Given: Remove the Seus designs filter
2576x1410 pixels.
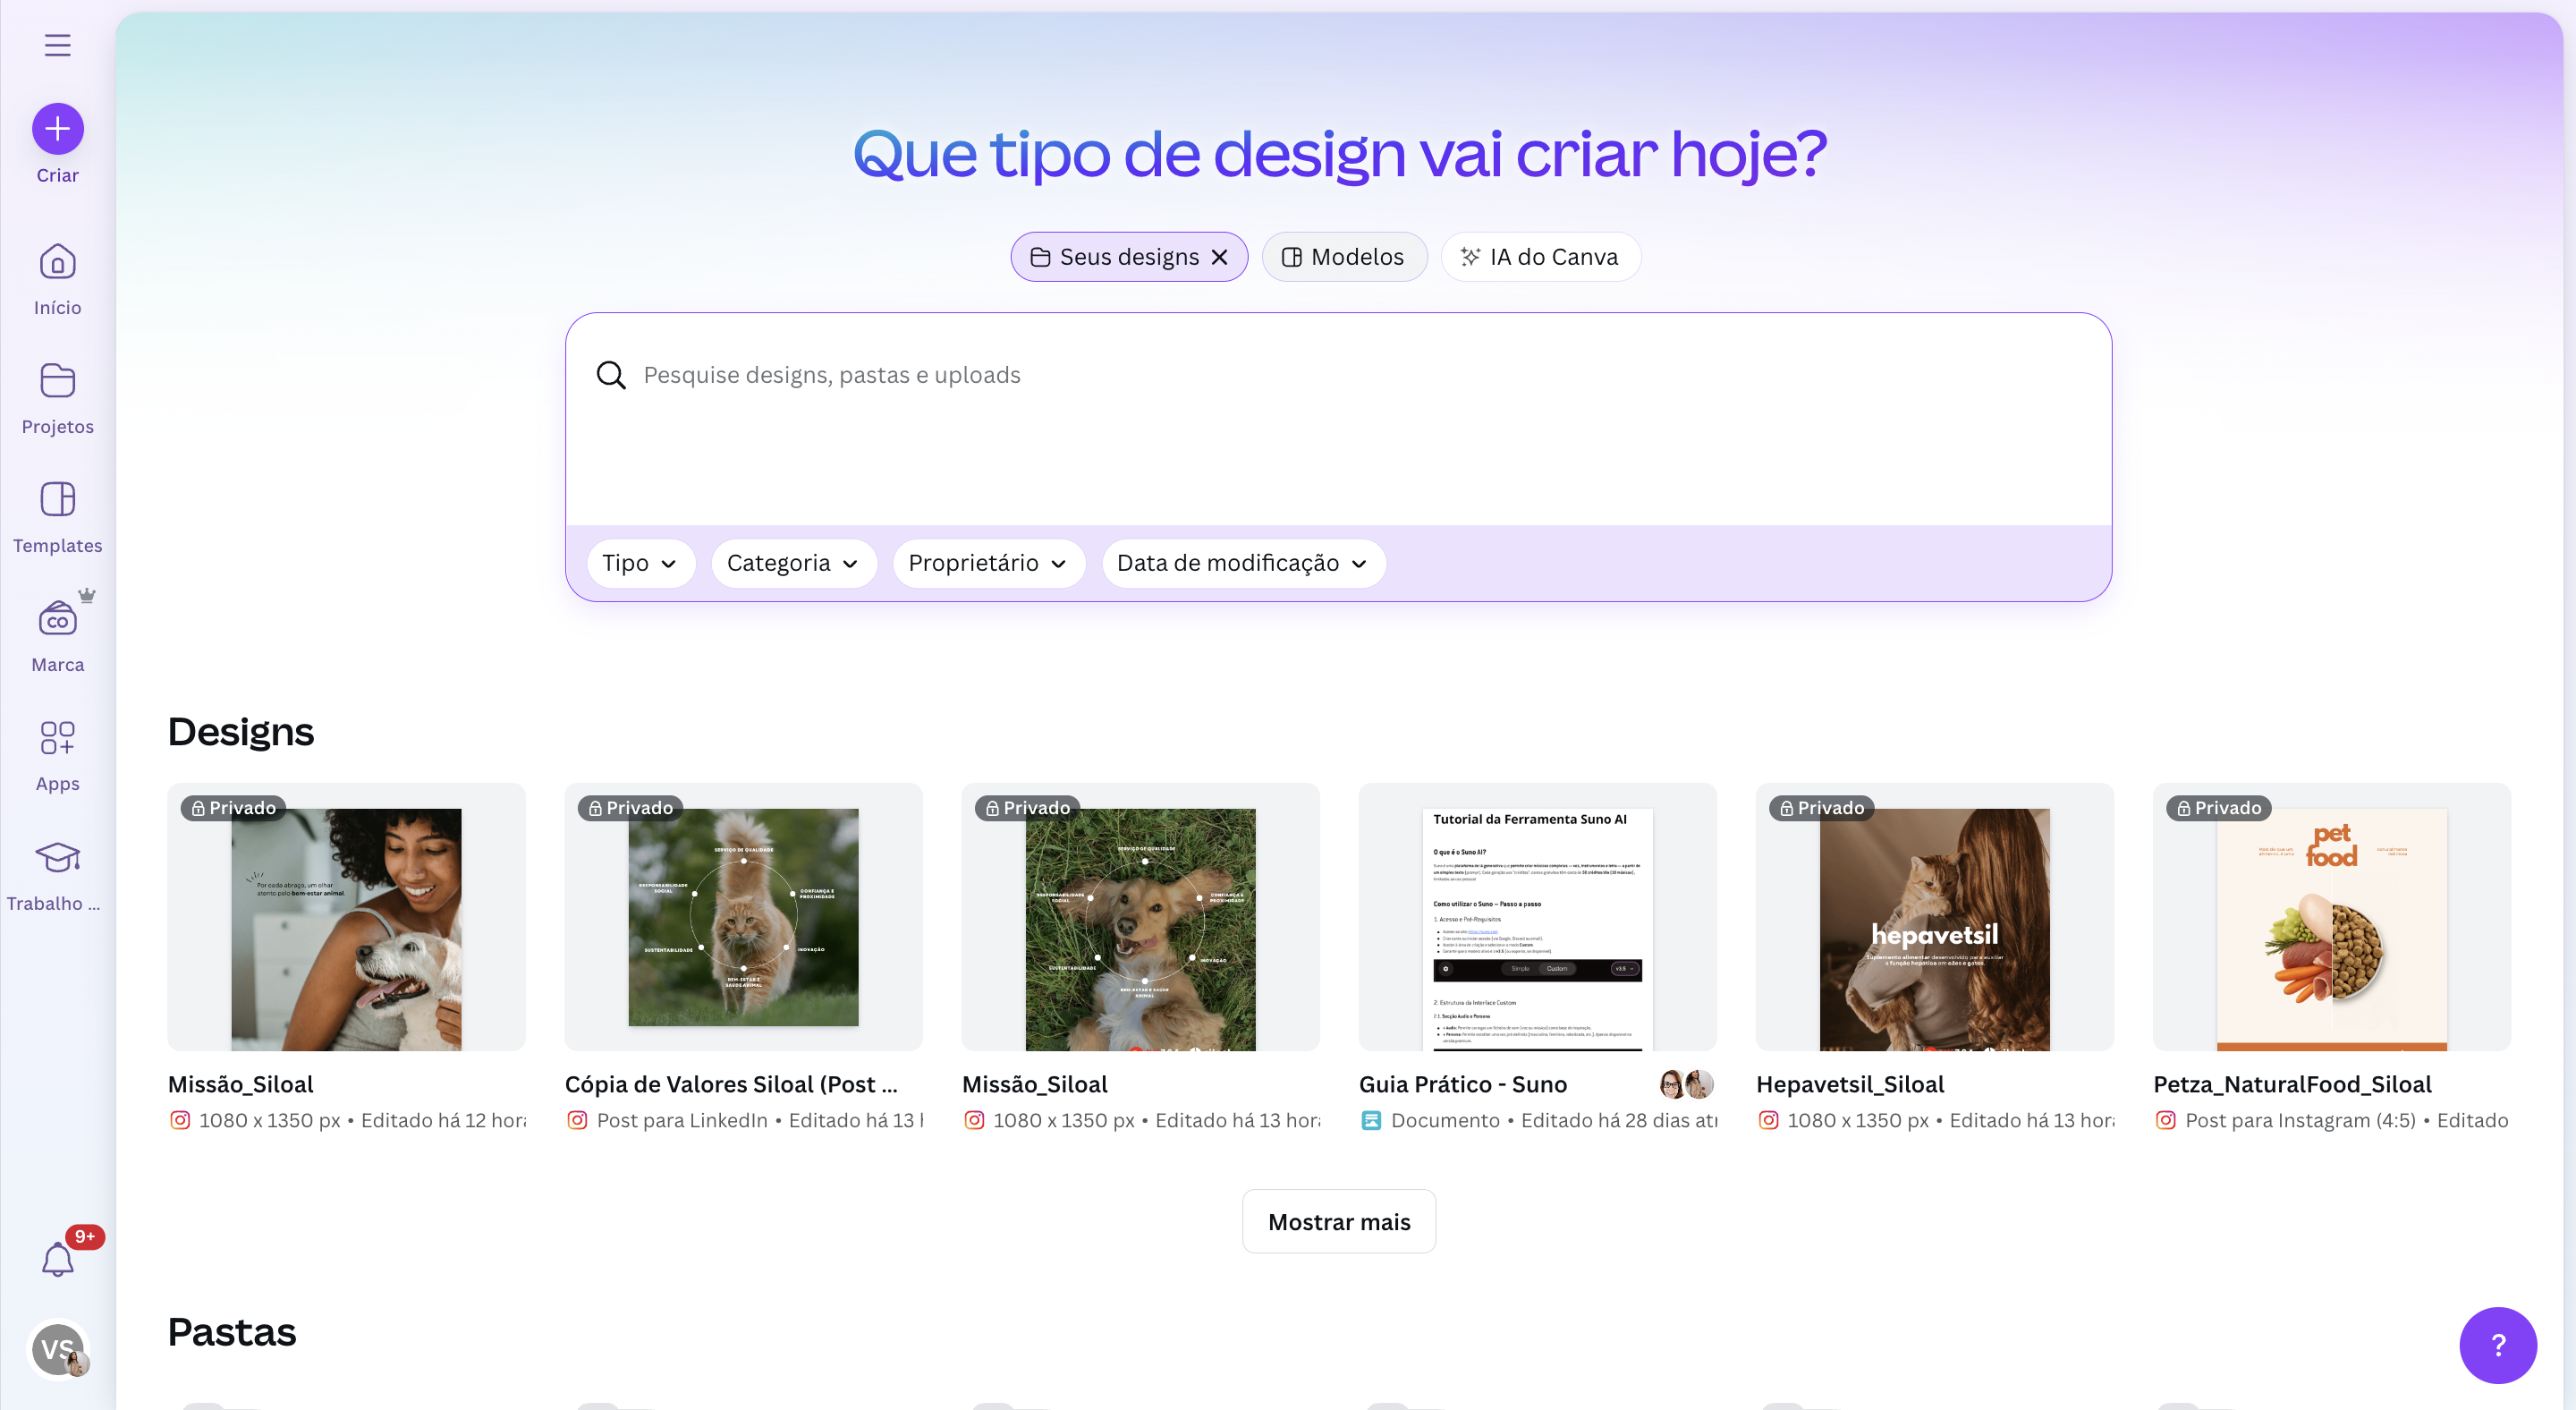Looking at the screenshot, I should pos(1219,257).
